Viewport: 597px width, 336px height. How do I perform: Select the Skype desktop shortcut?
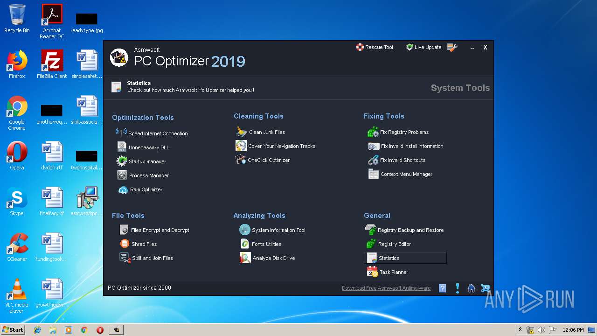click(17, 202)
